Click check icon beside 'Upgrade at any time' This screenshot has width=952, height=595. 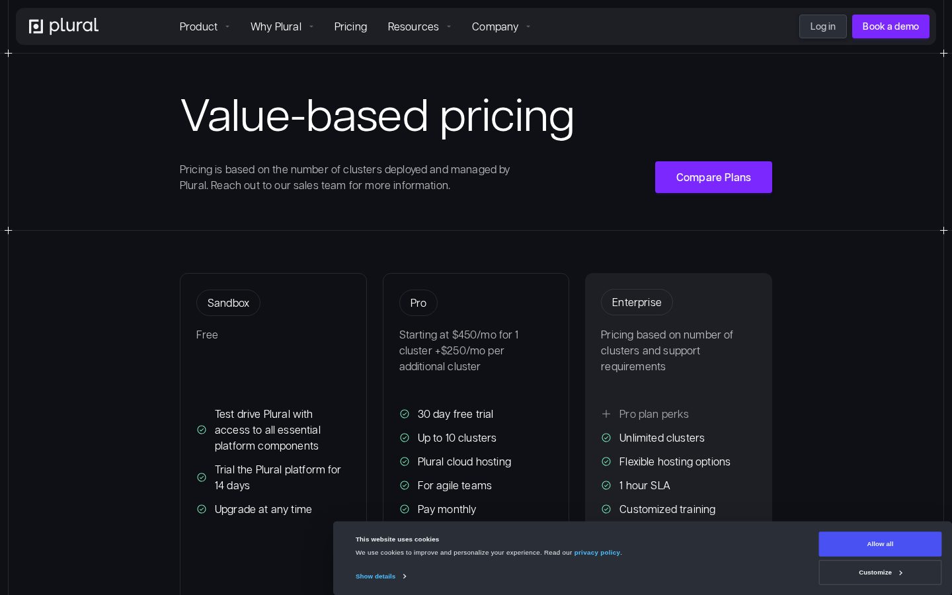pos(202,509)
